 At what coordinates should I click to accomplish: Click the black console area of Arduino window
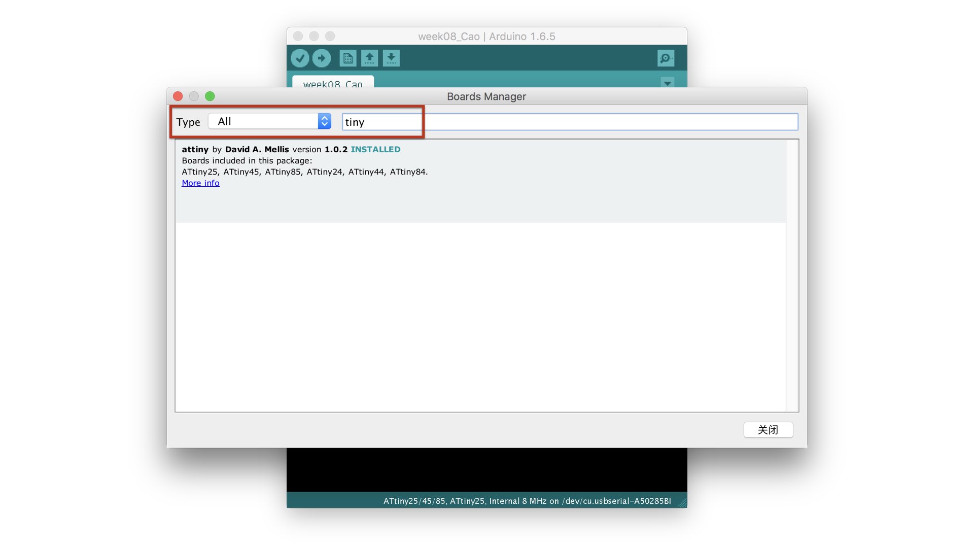click(487, 470)
